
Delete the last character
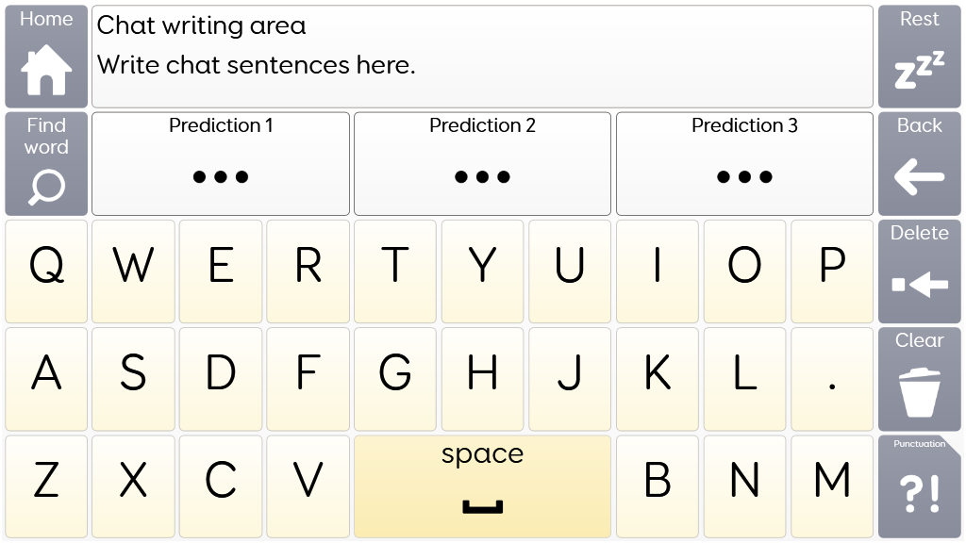(x=919, y=271)
